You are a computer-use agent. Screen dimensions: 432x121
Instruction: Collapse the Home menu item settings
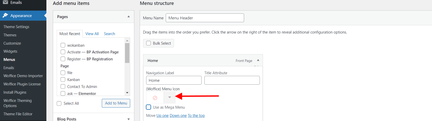pyautogui.click(x=258, y=60)
